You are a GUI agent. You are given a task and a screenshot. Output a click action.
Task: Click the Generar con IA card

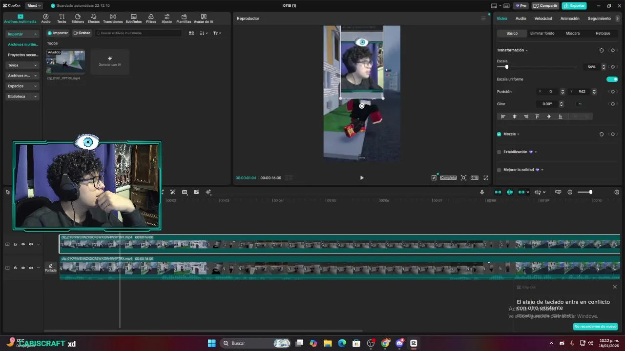tap(110, 61)
